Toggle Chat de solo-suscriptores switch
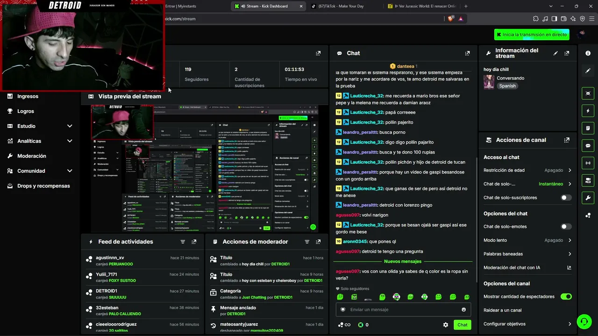 coord(566,197)
